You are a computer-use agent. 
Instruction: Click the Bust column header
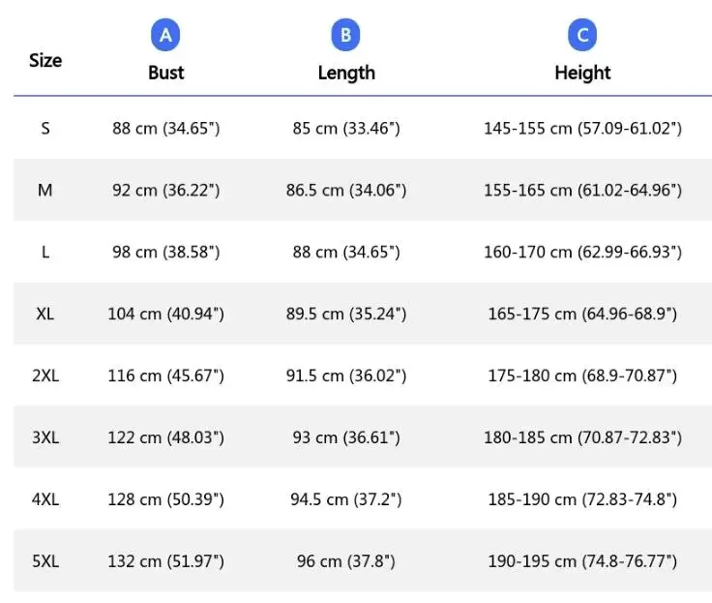[165, 73]
